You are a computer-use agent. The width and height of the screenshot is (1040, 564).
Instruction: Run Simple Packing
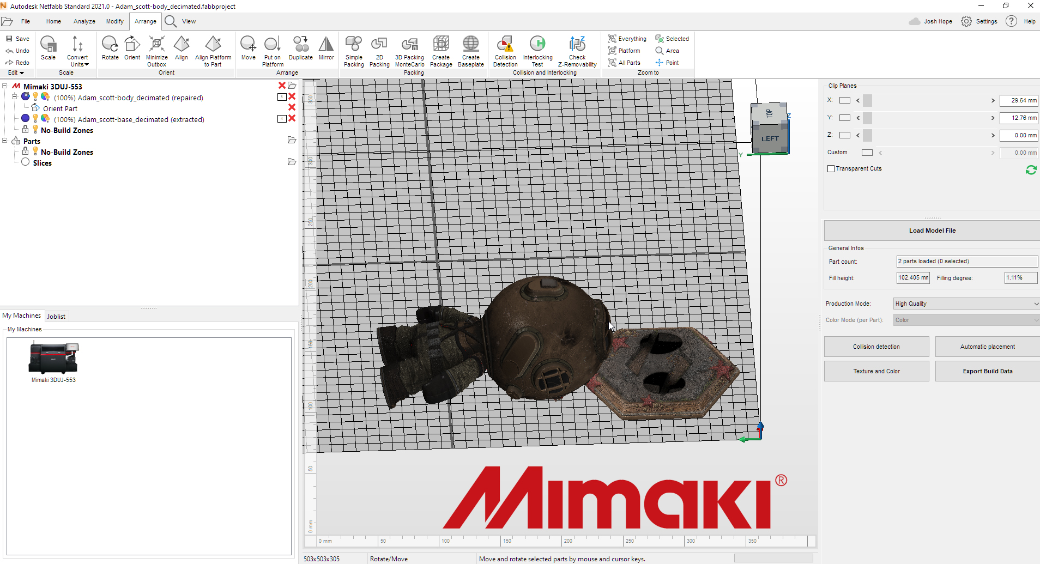coord(354,51)
